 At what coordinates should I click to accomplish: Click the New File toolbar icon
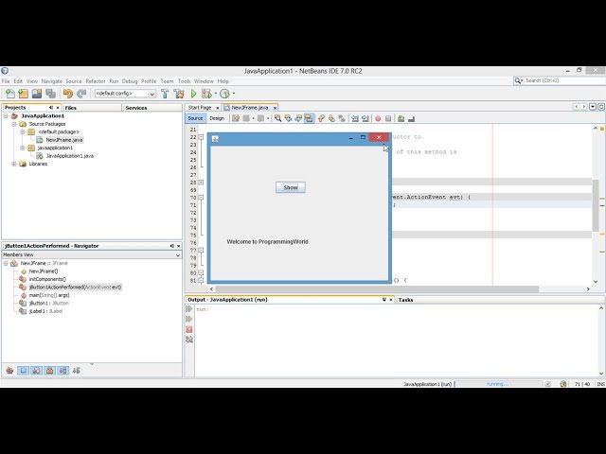10,94
